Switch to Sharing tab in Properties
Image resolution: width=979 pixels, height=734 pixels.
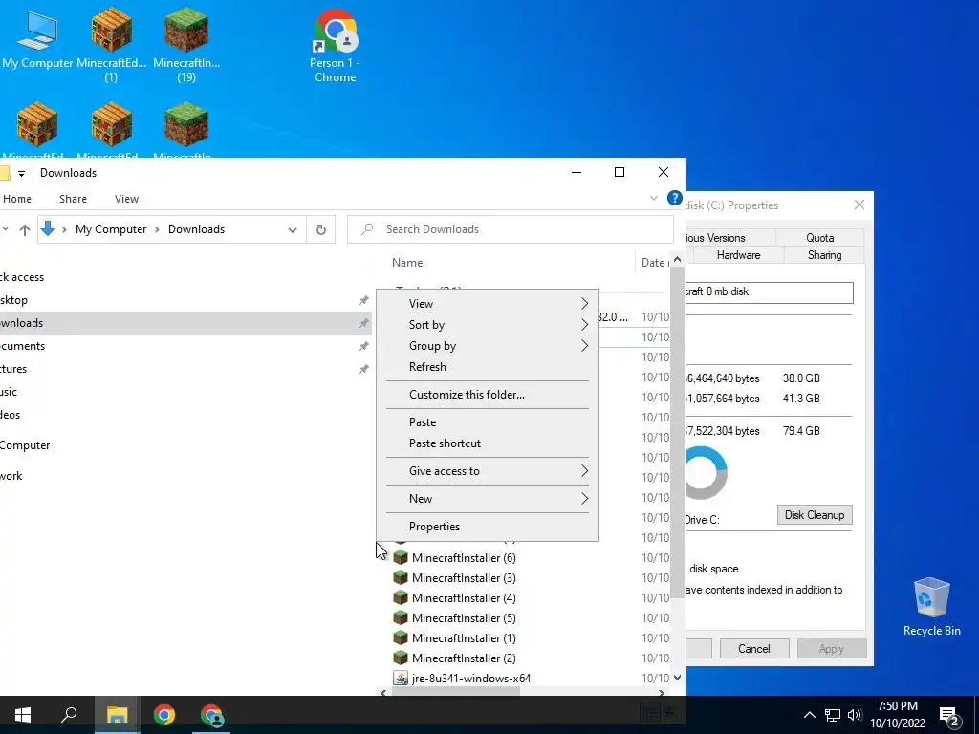click(824, 254)
